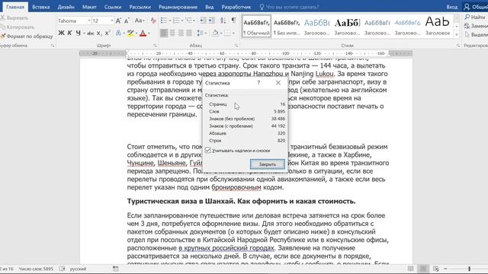Increase paragraph indent
The image size is (488, 274).
211,21
